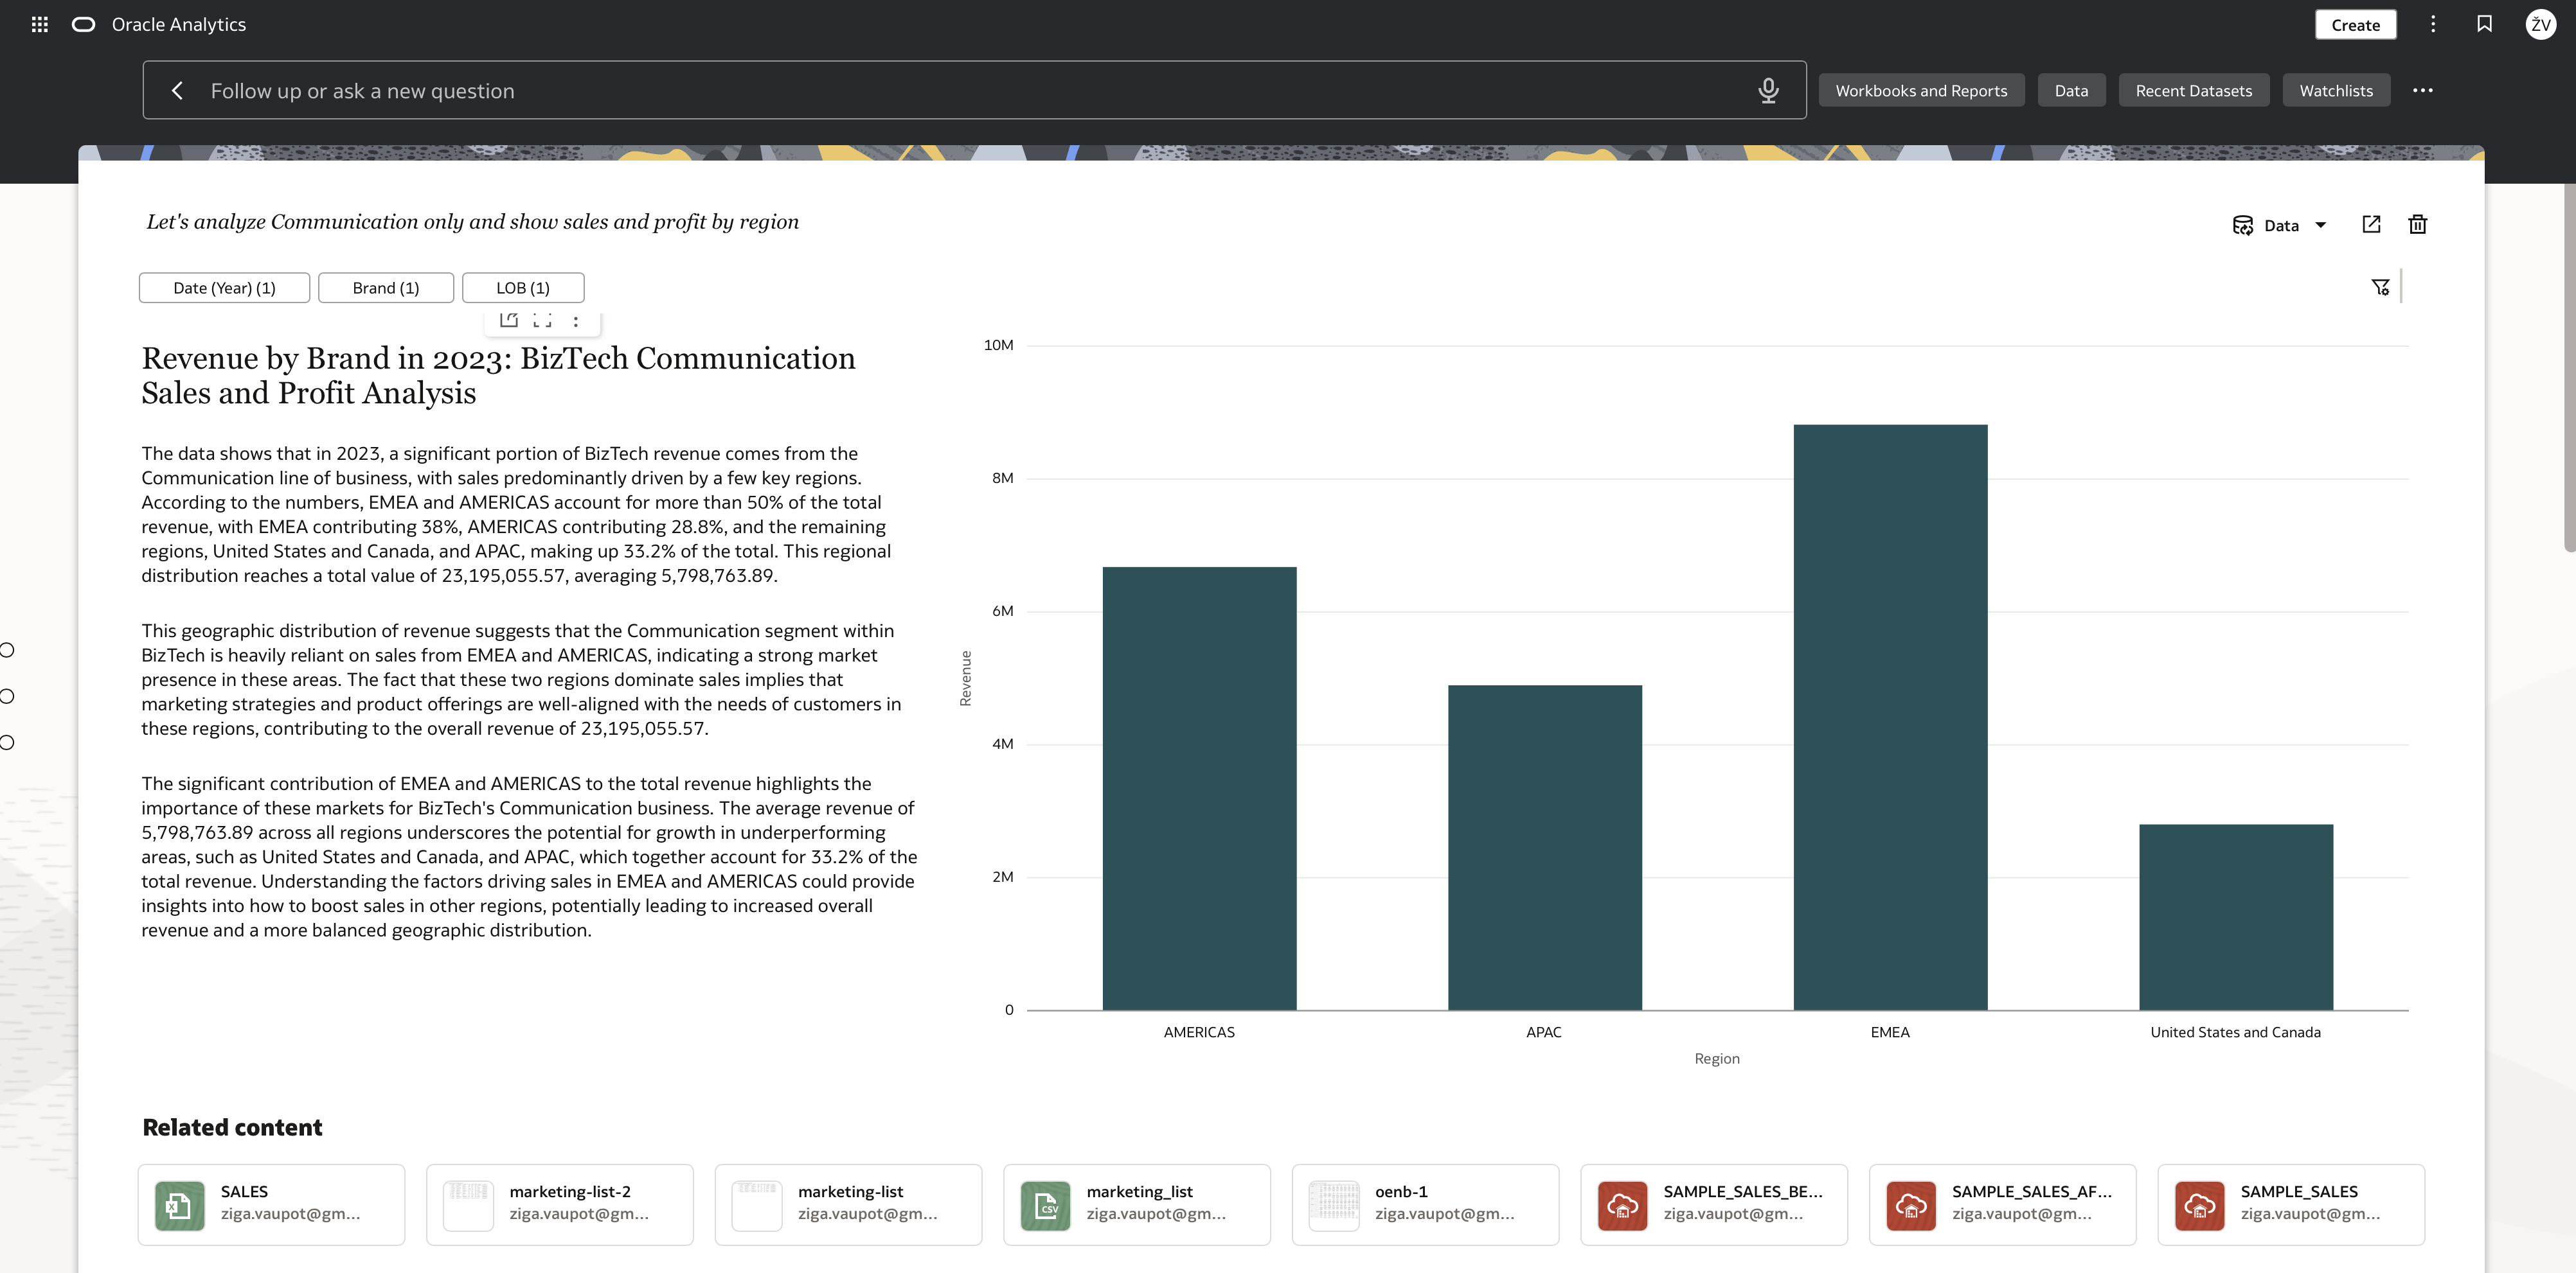Click the filter funnel icon above chart

tap(2380, 288)
